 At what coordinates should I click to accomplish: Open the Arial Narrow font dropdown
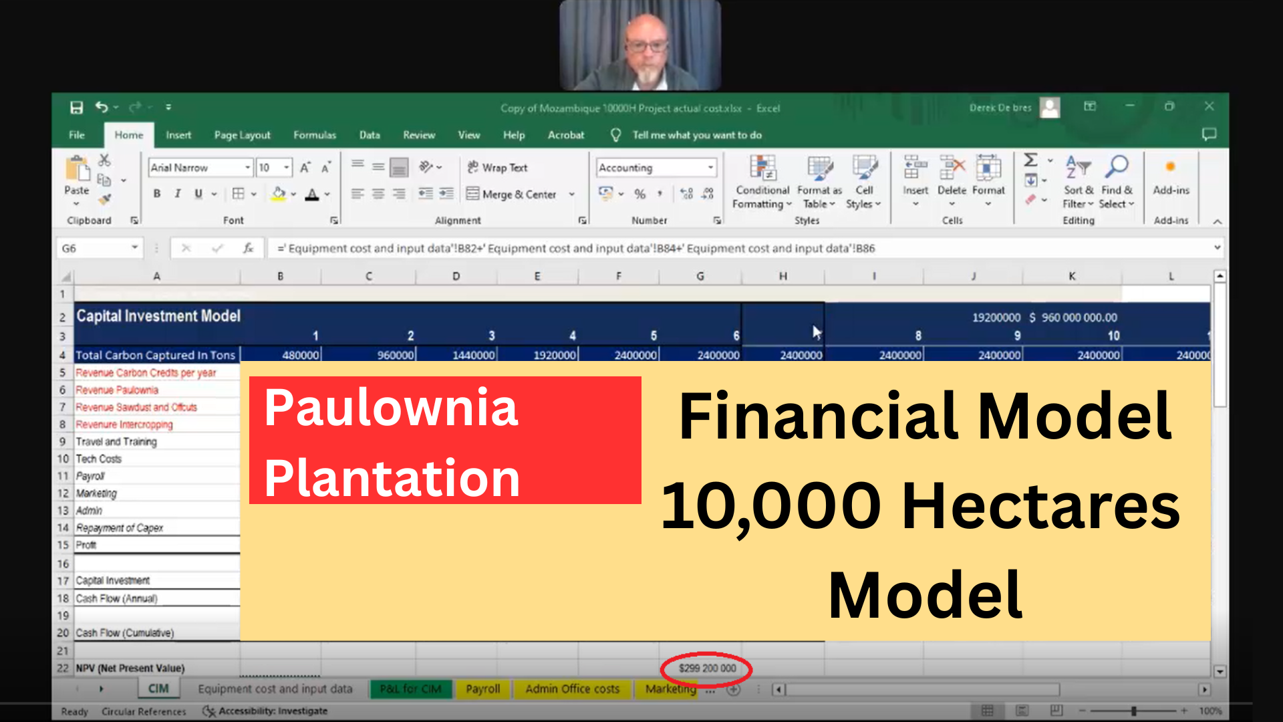[247, 168]
